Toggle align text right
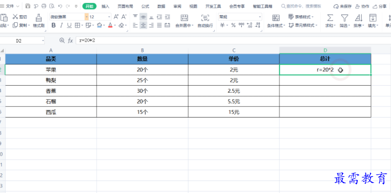 151,25
